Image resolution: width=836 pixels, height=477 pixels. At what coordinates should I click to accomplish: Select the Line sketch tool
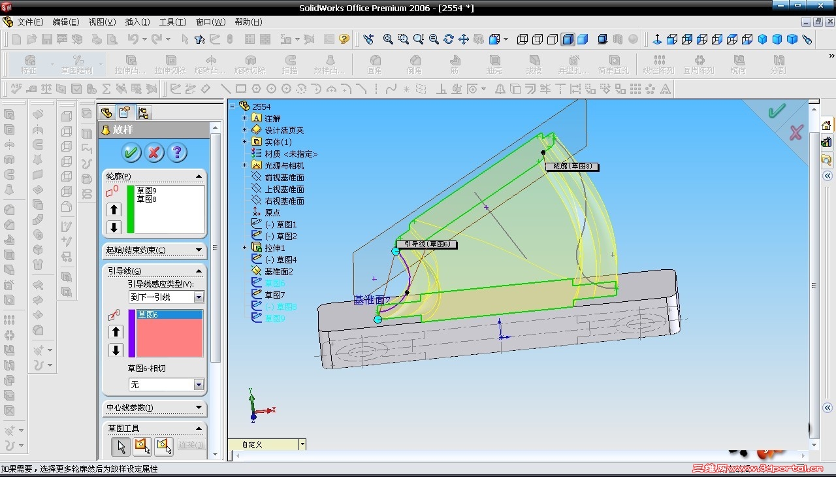click(x=226, y=89)
